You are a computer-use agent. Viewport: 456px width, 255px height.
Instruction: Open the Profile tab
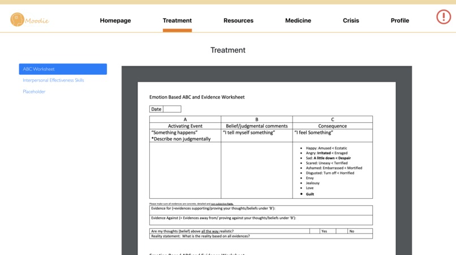(x=400, y=20)
